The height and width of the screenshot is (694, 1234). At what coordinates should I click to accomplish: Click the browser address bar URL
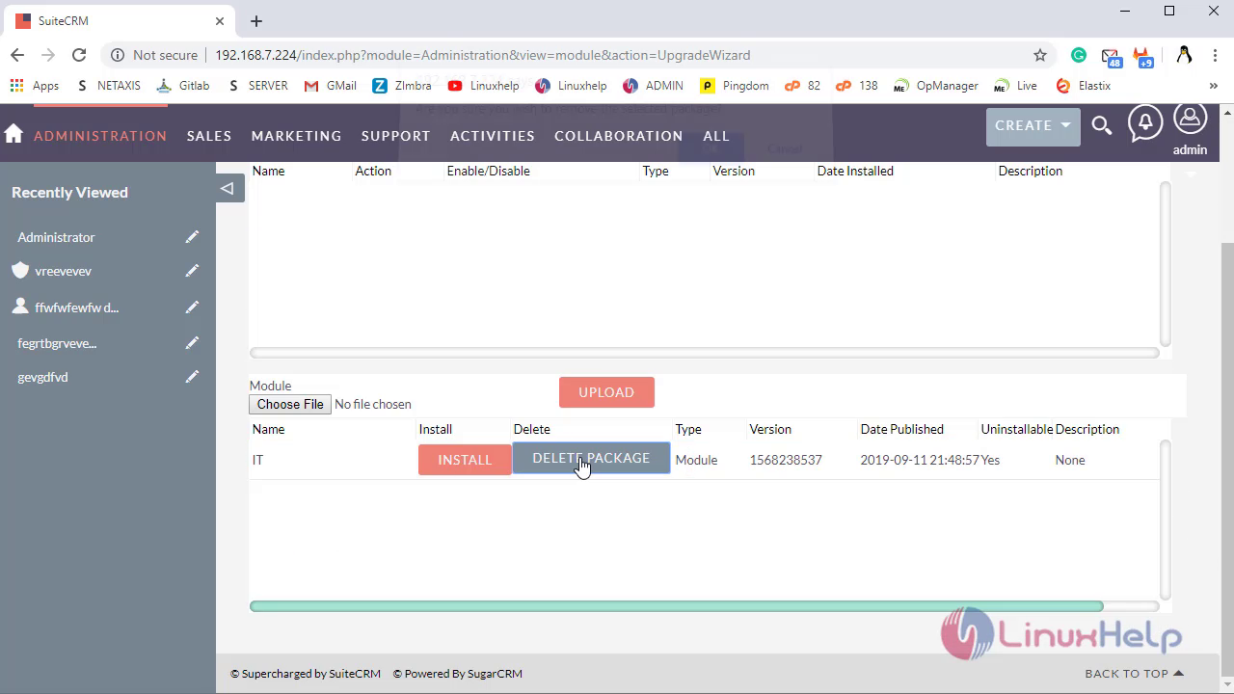[482, 55]
